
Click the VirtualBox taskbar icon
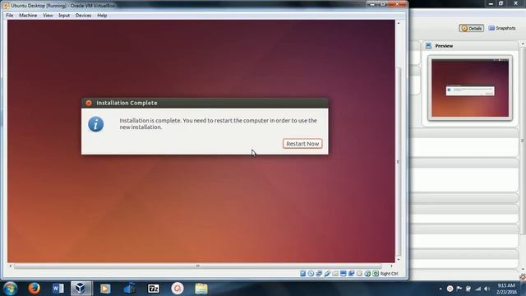(x=81, y=289)
